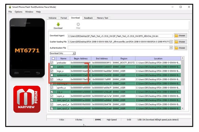Click the partition table scrollbar thumb
Image resolution: width=199 pixels, height=132 pixels.
[x=183, y=73]
